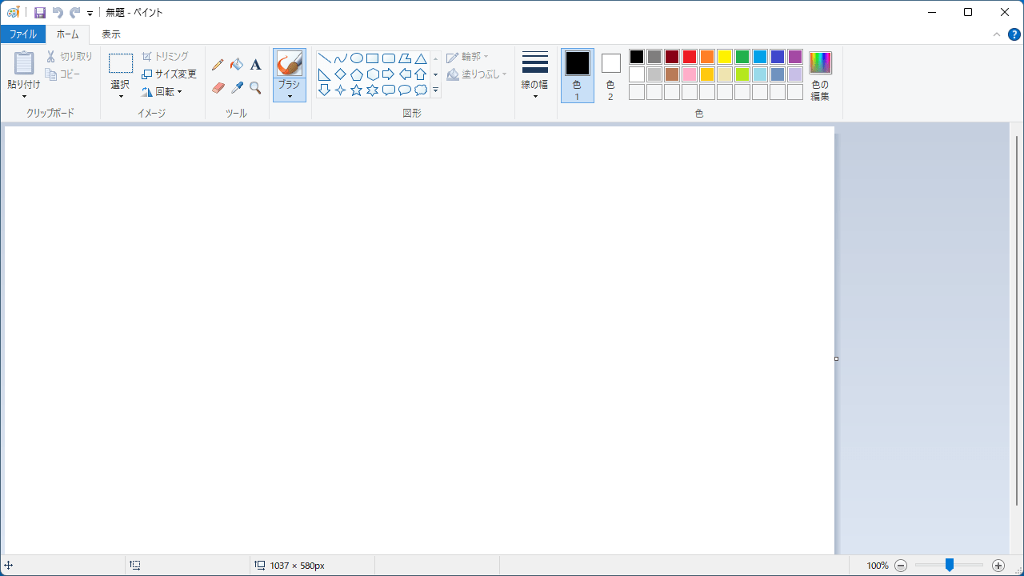Choose the Hexagon shape
1024x576 pixels.
click(372, 74)
